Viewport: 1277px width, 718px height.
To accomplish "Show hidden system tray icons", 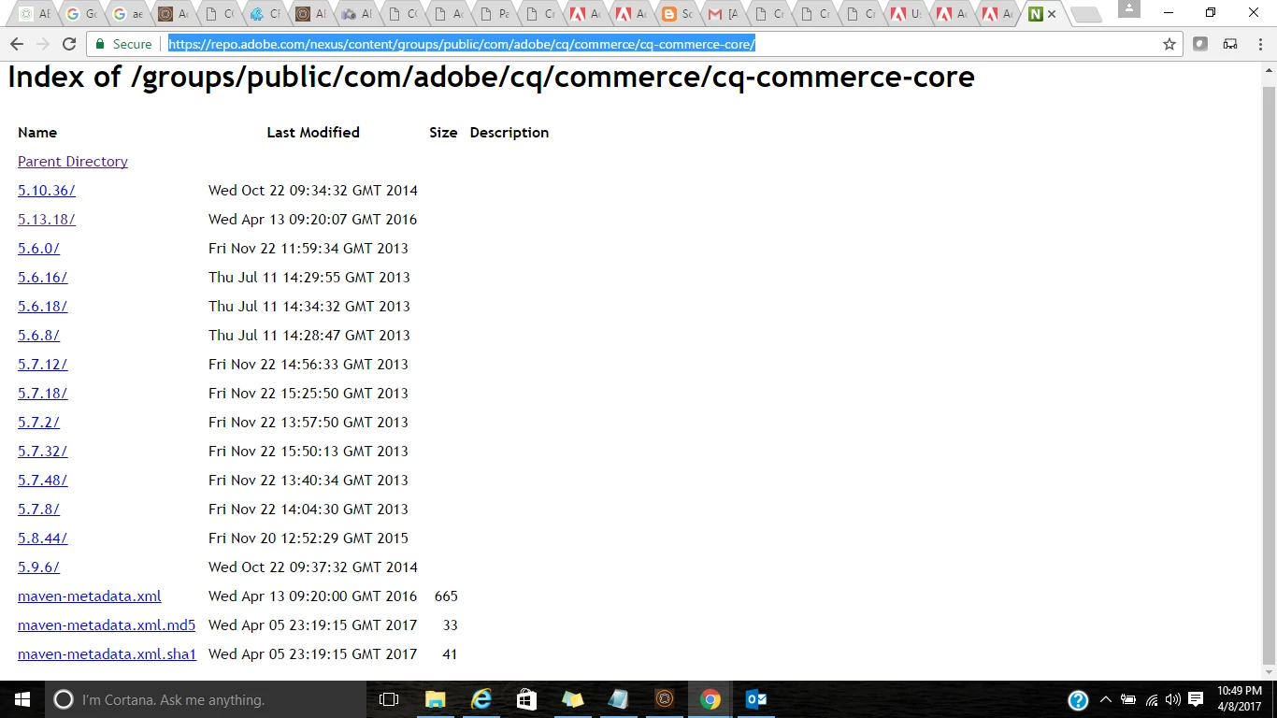I will pyautogui.click(x=1106, y=699).
